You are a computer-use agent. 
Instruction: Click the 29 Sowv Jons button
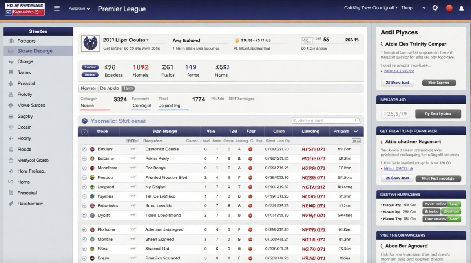coord(397,178)
